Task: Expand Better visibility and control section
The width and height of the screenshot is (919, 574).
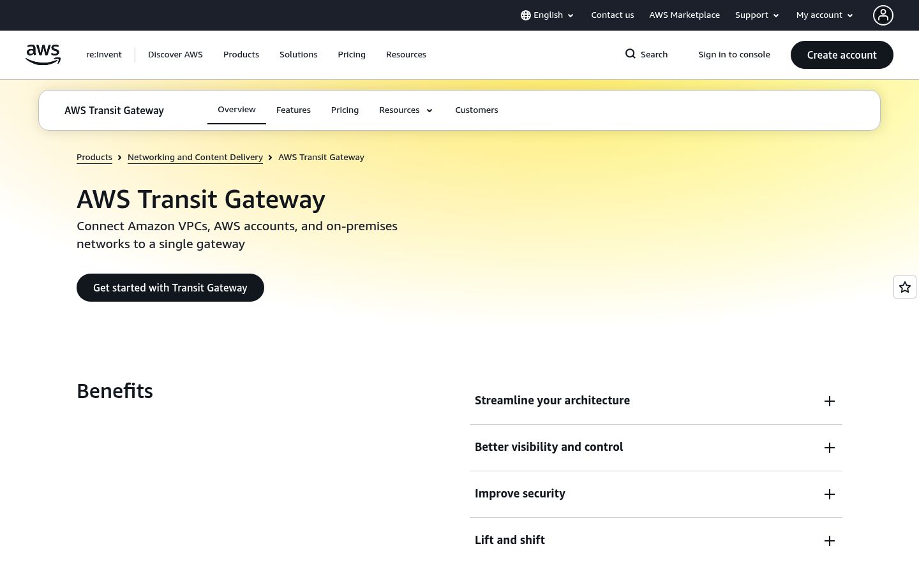Action: point(656,448)
